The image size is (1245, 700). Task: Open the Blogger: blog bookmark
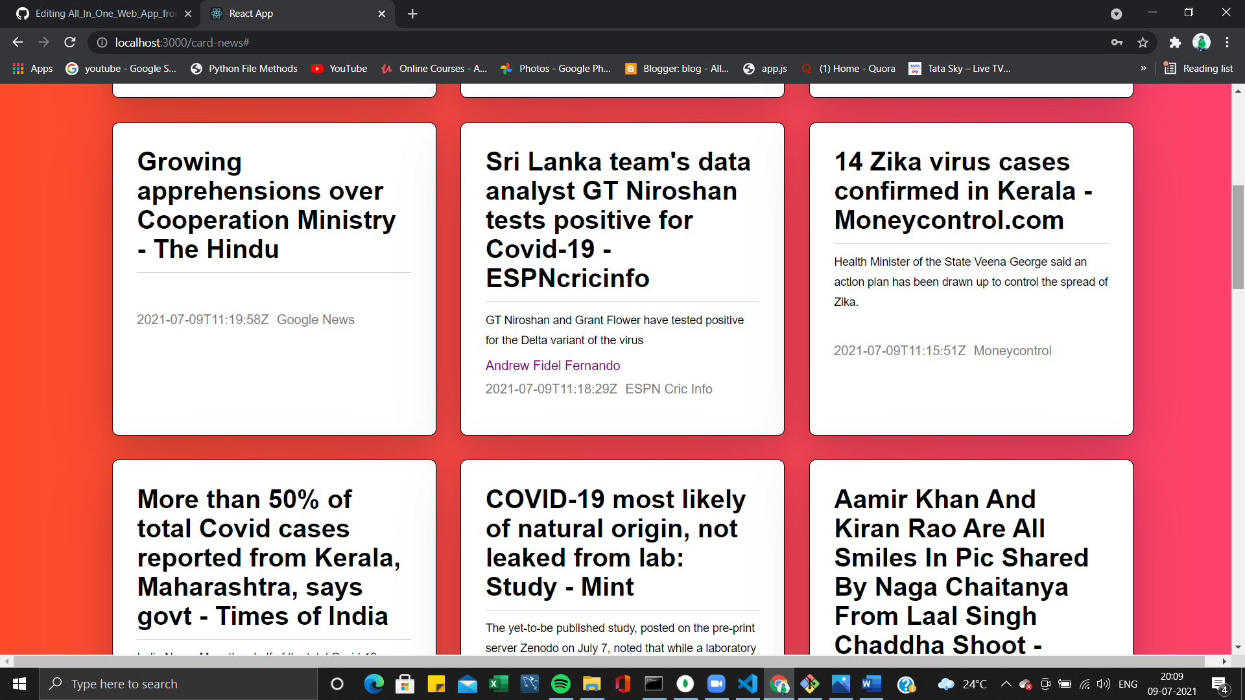click(677, 68)
